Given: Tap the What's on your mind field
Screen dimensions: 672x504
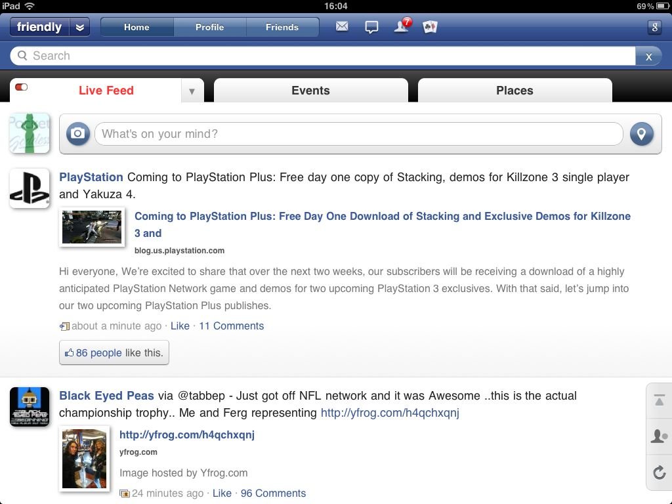Looking at the screenshot, I should [x=358, y=134].
